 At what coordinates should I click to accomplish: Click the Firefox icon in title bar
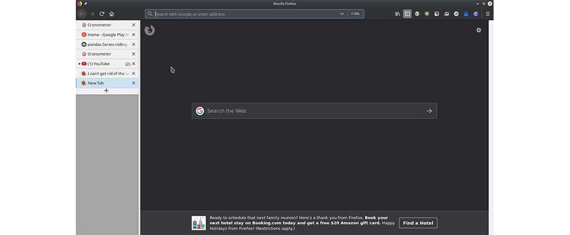[x=79, y=4]
